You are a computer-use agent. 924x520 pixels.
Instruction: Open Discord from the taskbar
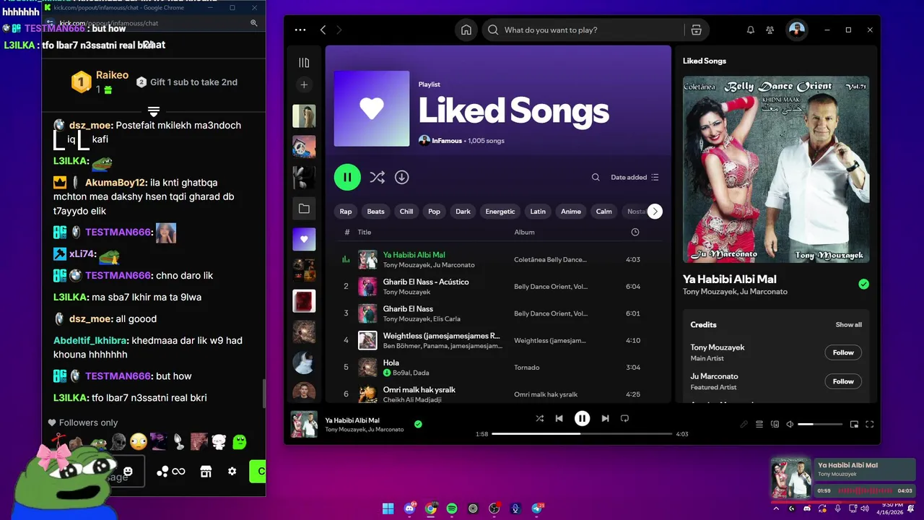pyautogui.click(x=410, y=508)
